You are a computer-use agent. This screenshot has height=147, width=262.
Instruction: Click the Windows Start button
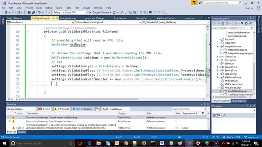(5, 143)
